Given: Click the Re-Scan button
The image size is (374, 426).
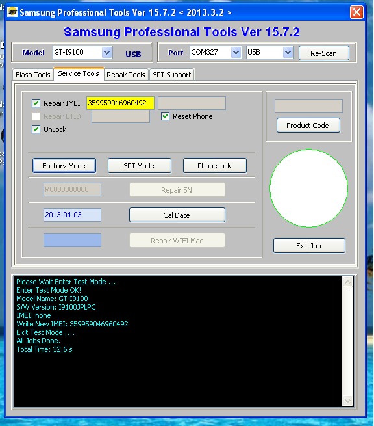Looking at the screenshot, I should coord(324,53).
